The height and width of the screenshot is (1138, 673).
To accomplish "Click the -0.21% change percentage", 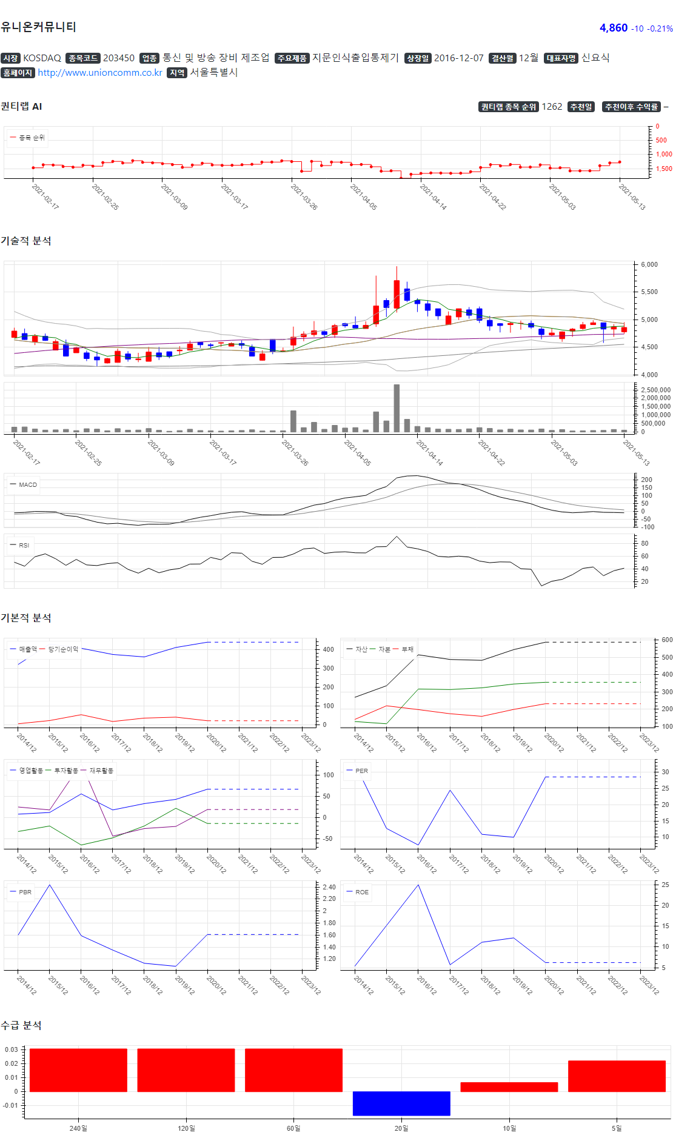I will (x=660, y=28).
